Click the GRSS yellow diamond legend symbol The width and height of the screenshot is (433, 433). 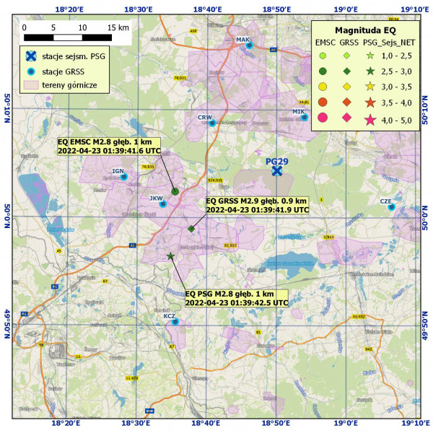coord(347,87)
